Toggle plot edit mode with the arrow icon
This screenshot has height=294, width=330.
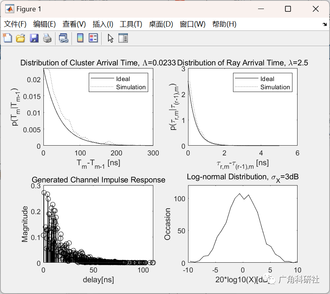[x=111, y=38]
